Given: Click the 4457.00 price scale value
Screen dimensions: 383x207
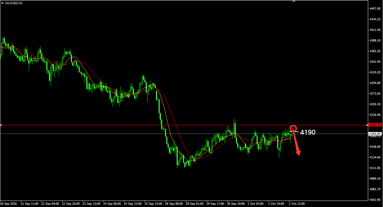Looking at the screenshot, I should pyautogui.click(x=375, y=9).
